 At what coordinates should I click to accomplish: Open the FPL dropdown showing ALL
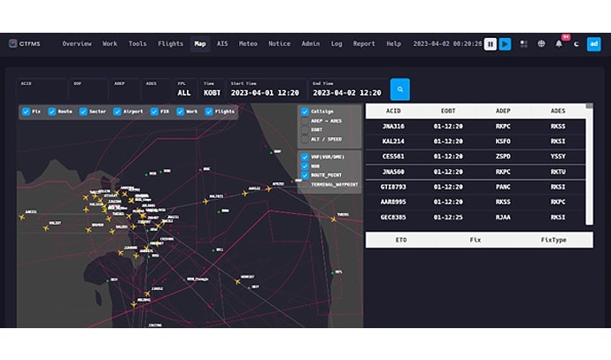pos(184,92)
